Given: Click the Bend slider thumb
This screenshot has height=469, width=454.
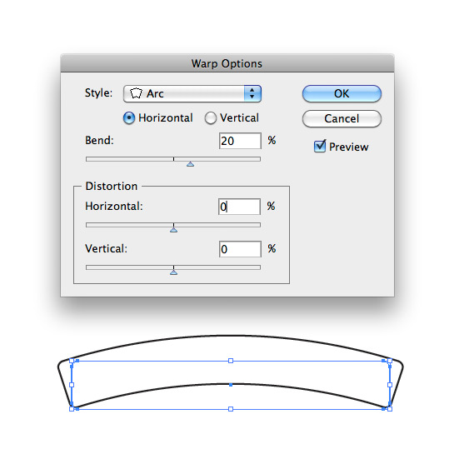Looking at the screenshot, I should [x=190, y=164].
